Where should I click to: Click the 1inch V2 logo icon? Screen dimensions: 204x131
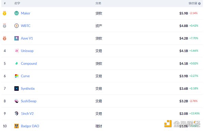[x=17, y=114]
